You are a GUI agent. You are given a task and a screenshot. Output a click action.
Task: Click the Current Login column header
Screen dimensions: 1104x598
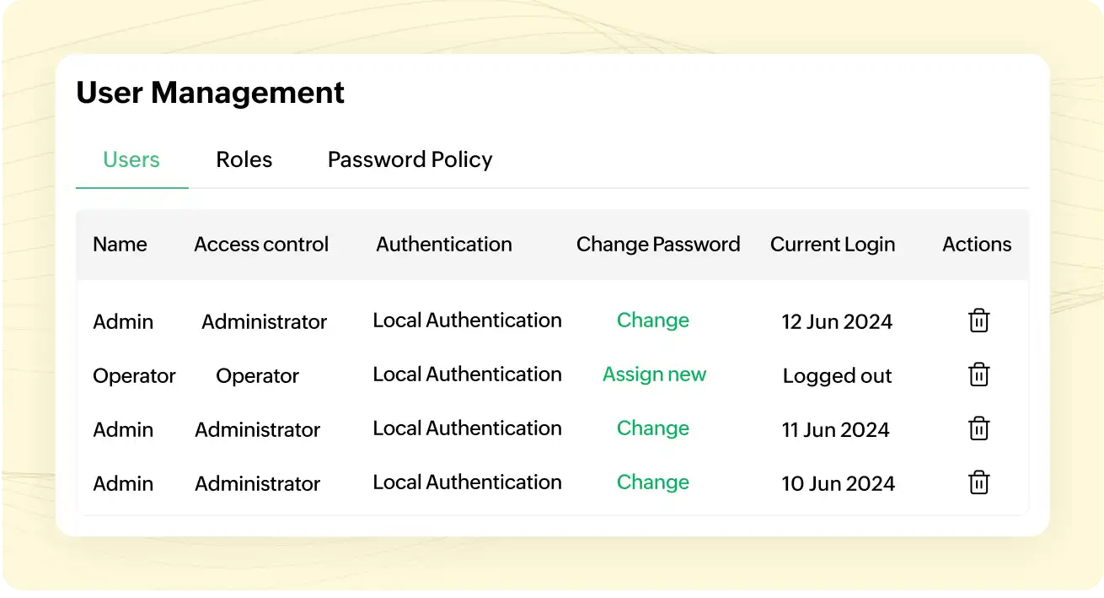pos(833,245)
